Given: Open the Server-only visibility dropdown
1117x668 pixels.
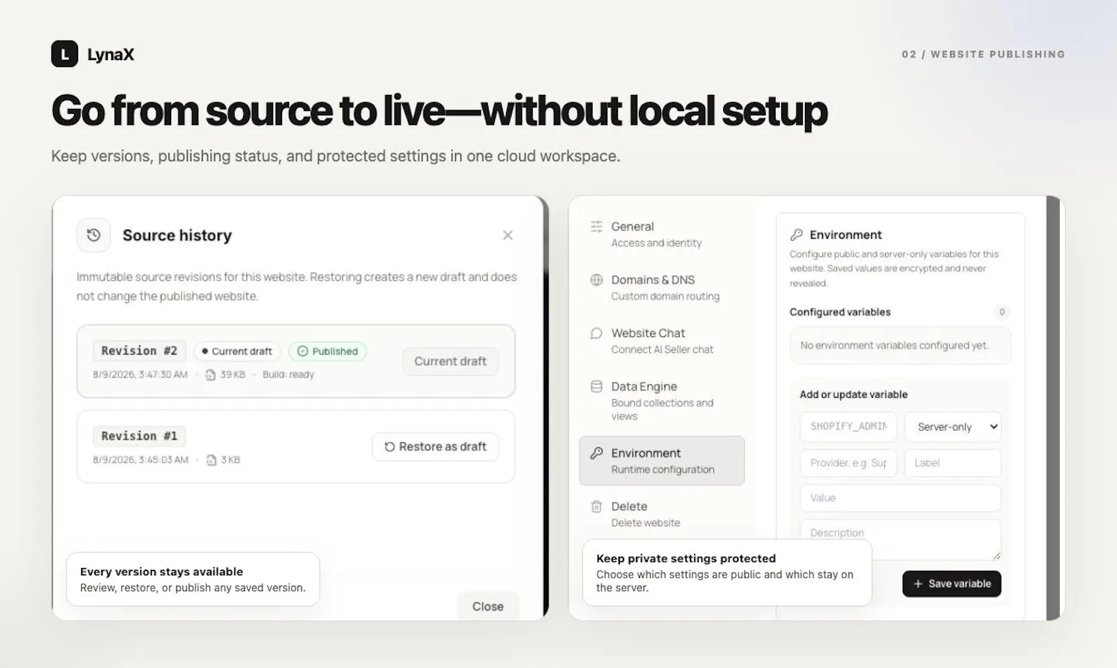Looking at the screenshot, I should point(953,426).
